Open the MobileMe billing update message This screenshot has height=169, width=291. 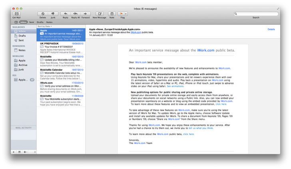coord(61,61)
